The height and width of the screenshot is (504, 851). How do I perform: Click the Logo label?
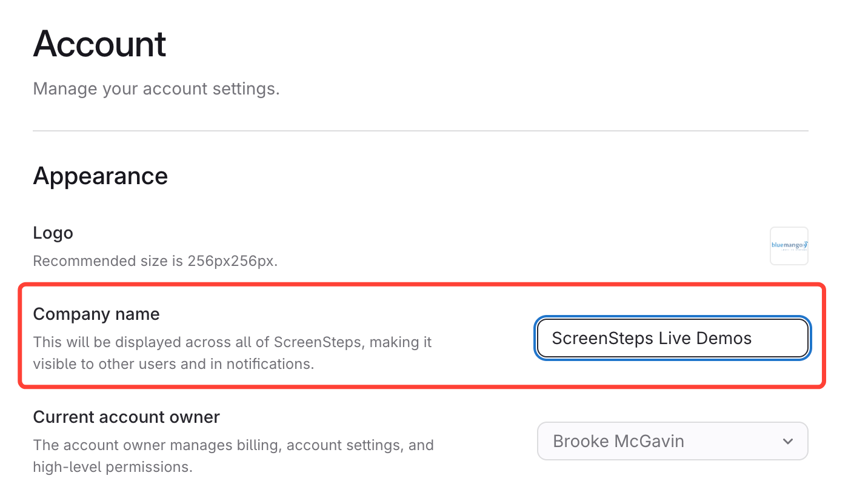pos(53,233)
